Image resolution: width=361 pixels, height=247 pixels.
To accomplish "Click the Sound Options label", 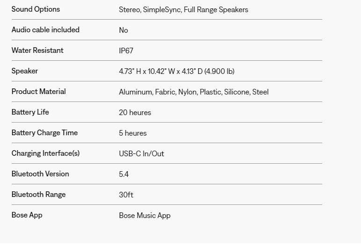I will [x=36, y=9].
